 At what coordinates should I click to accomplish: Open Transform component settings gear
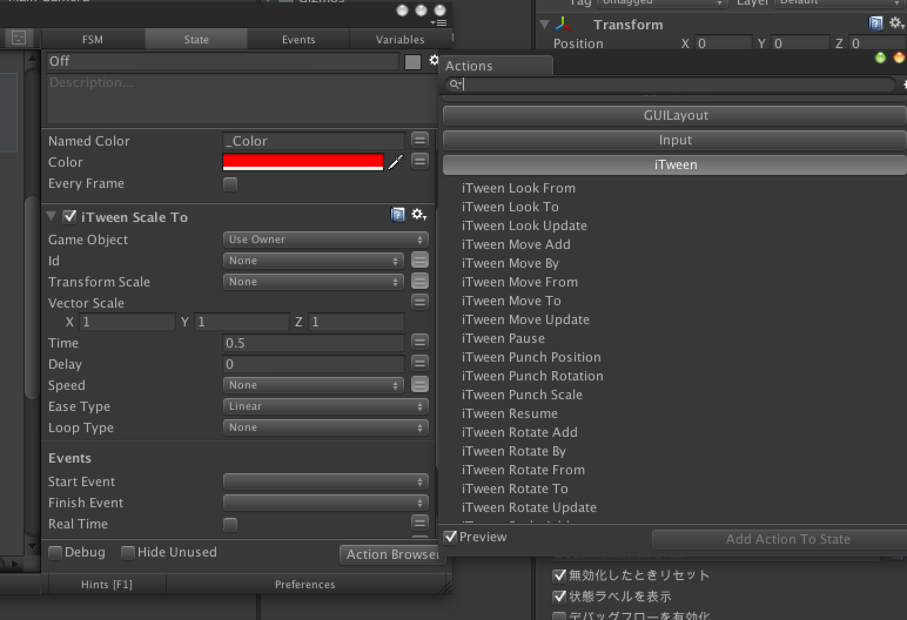[x=896, y=23]
